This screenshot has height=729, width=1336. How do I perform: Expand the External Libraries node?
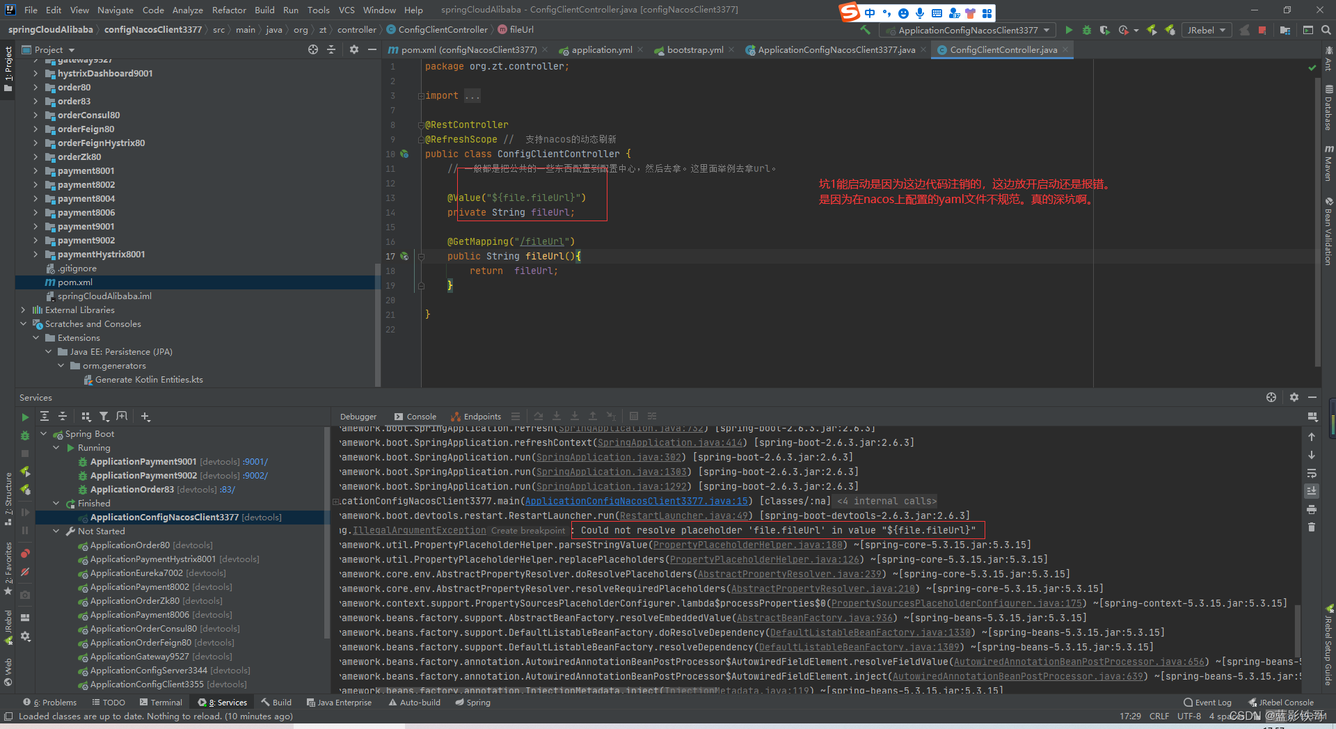click(23, 310)
